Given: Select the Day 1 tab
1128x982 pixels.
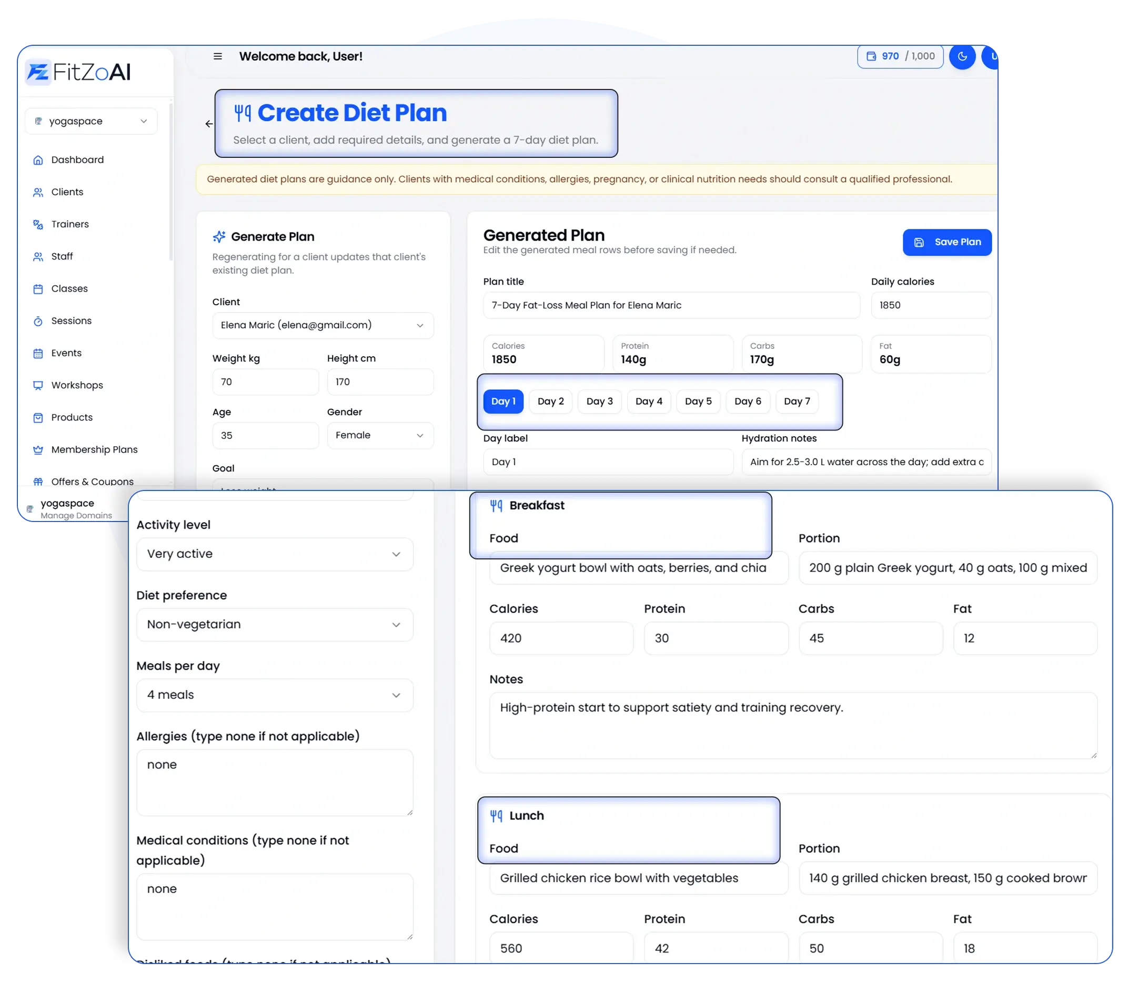Looking at the screenshot, I should (x=503, y=402).
